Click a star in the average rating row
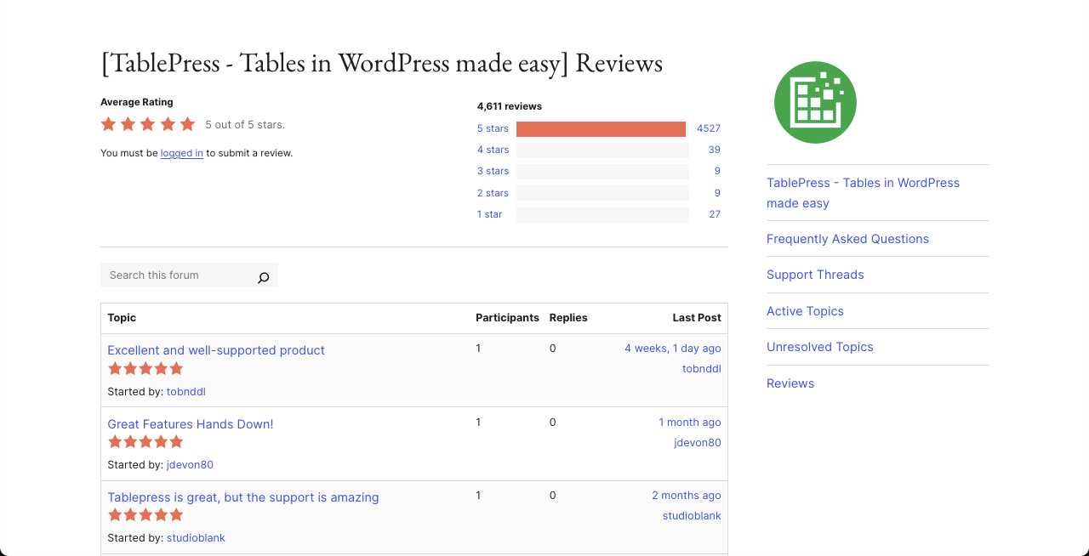 pyautogui.click(x=146, y=124)
